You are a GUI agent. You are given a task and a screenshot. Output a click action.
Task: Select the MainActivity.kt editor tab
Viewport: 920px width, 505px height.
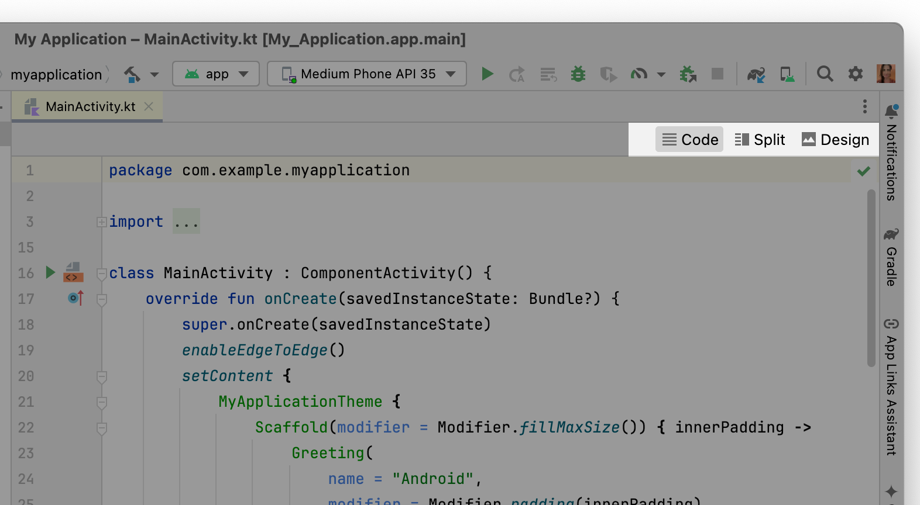coord(90,107)
